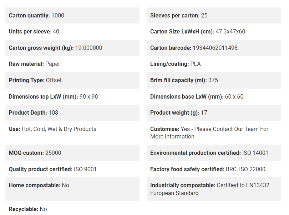Select MOQ custom 25000 row
289x215 pixels.
pyautogui.click(x=72, y=153)
